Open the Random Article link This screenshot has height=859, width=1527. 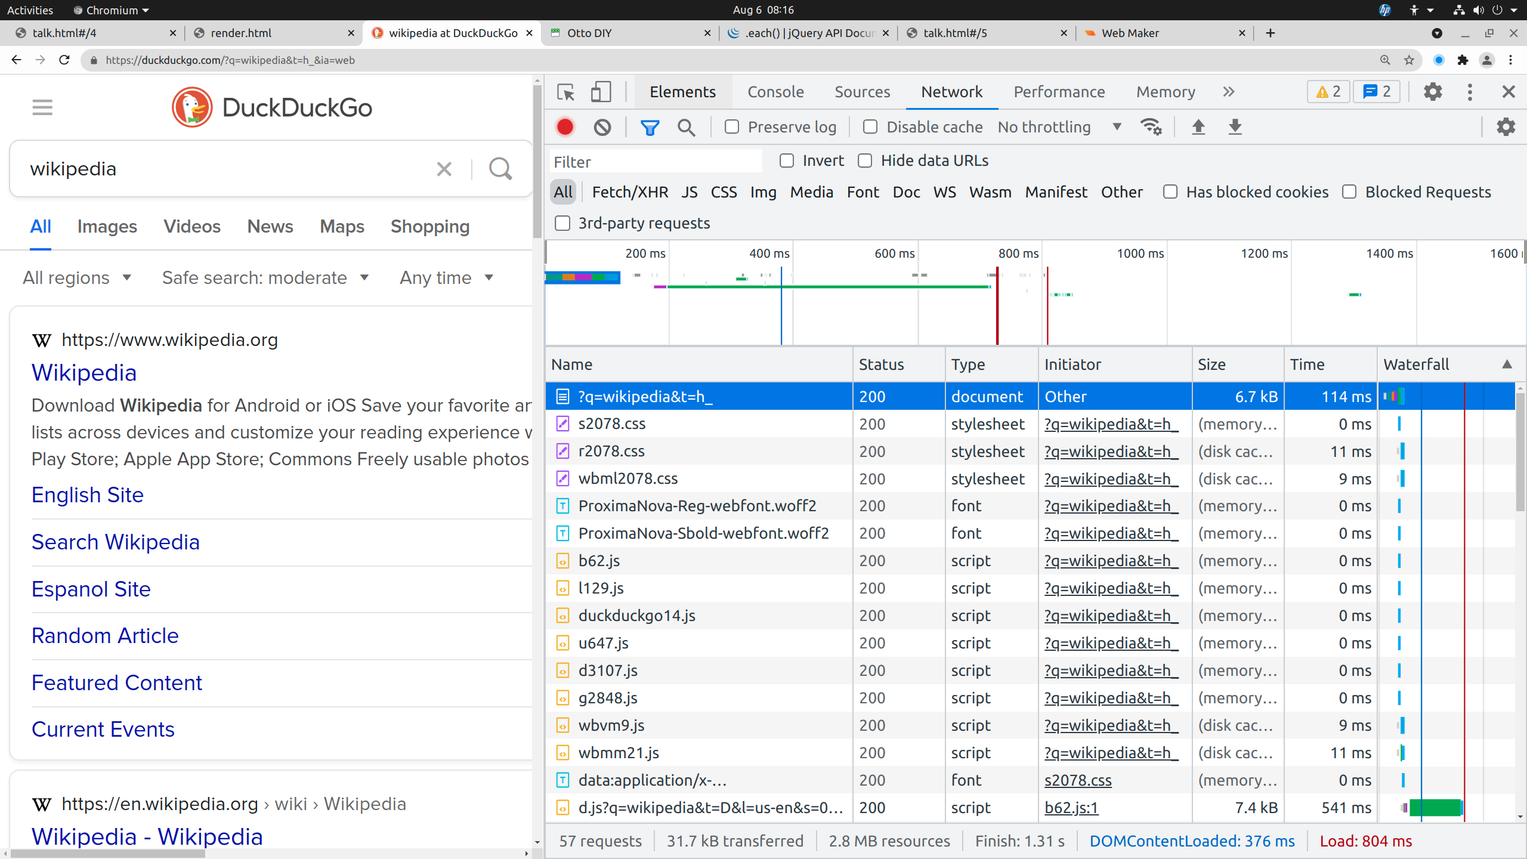click(x=105, y=636)
